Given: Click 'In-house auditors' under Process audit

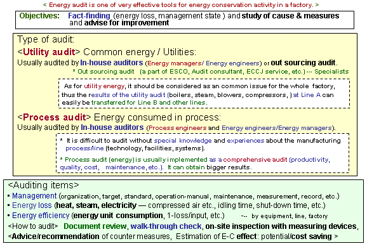Looking at the screenshot, I should (112, 127).
